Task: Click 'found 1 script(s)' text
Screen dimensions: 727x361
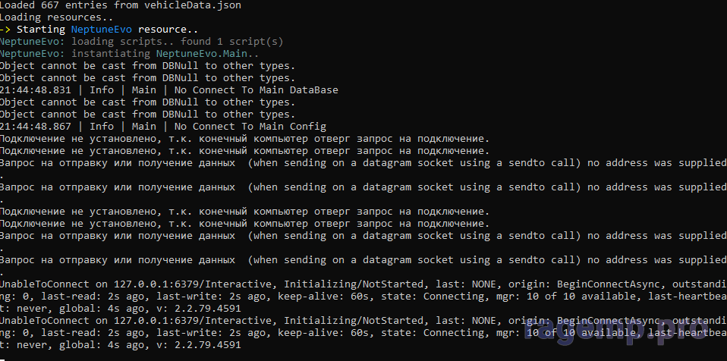Action: (x=232, y=41)
